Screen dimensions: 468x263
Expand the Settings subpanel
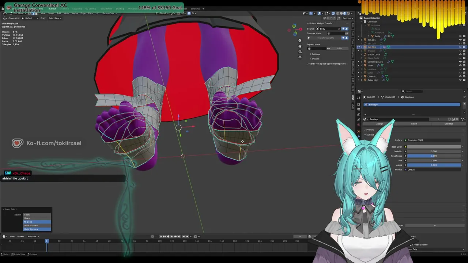pos(315,54)
